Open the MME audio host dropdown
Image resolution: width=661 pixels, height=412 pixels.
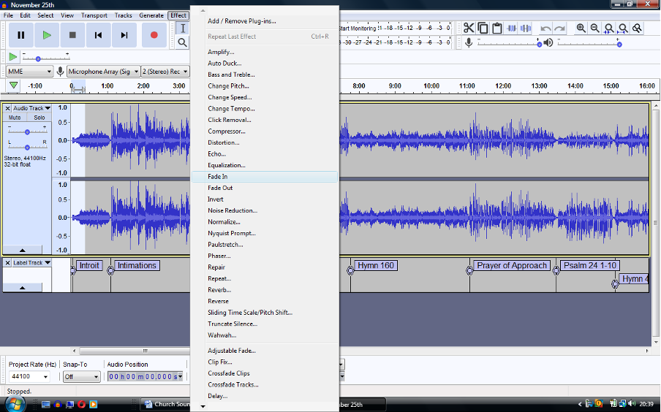coord(29,72)
